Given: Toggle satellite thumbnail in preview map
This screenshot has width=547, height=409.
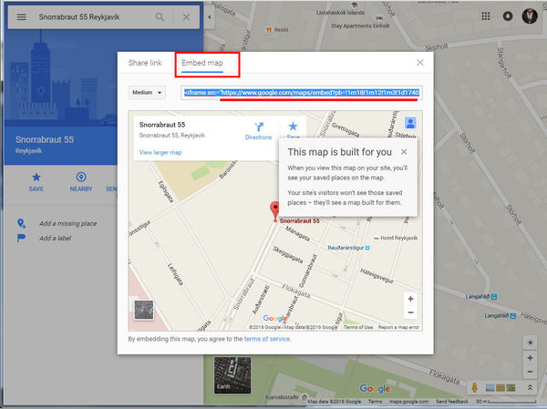Looking at the screenshot, I should pyautogui.click(x=144, y=310).
